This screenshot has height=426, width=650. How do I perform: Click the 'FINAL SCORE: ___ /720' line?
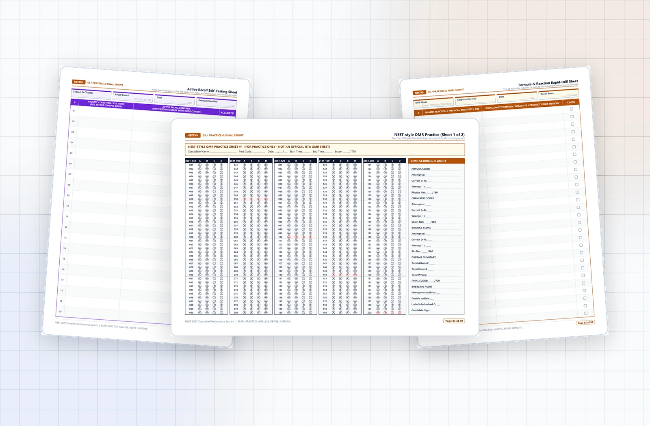pos(425,281)
